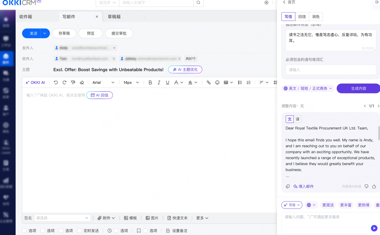
Task: Copy the AI generated email content
Action: tap(288, 186)
